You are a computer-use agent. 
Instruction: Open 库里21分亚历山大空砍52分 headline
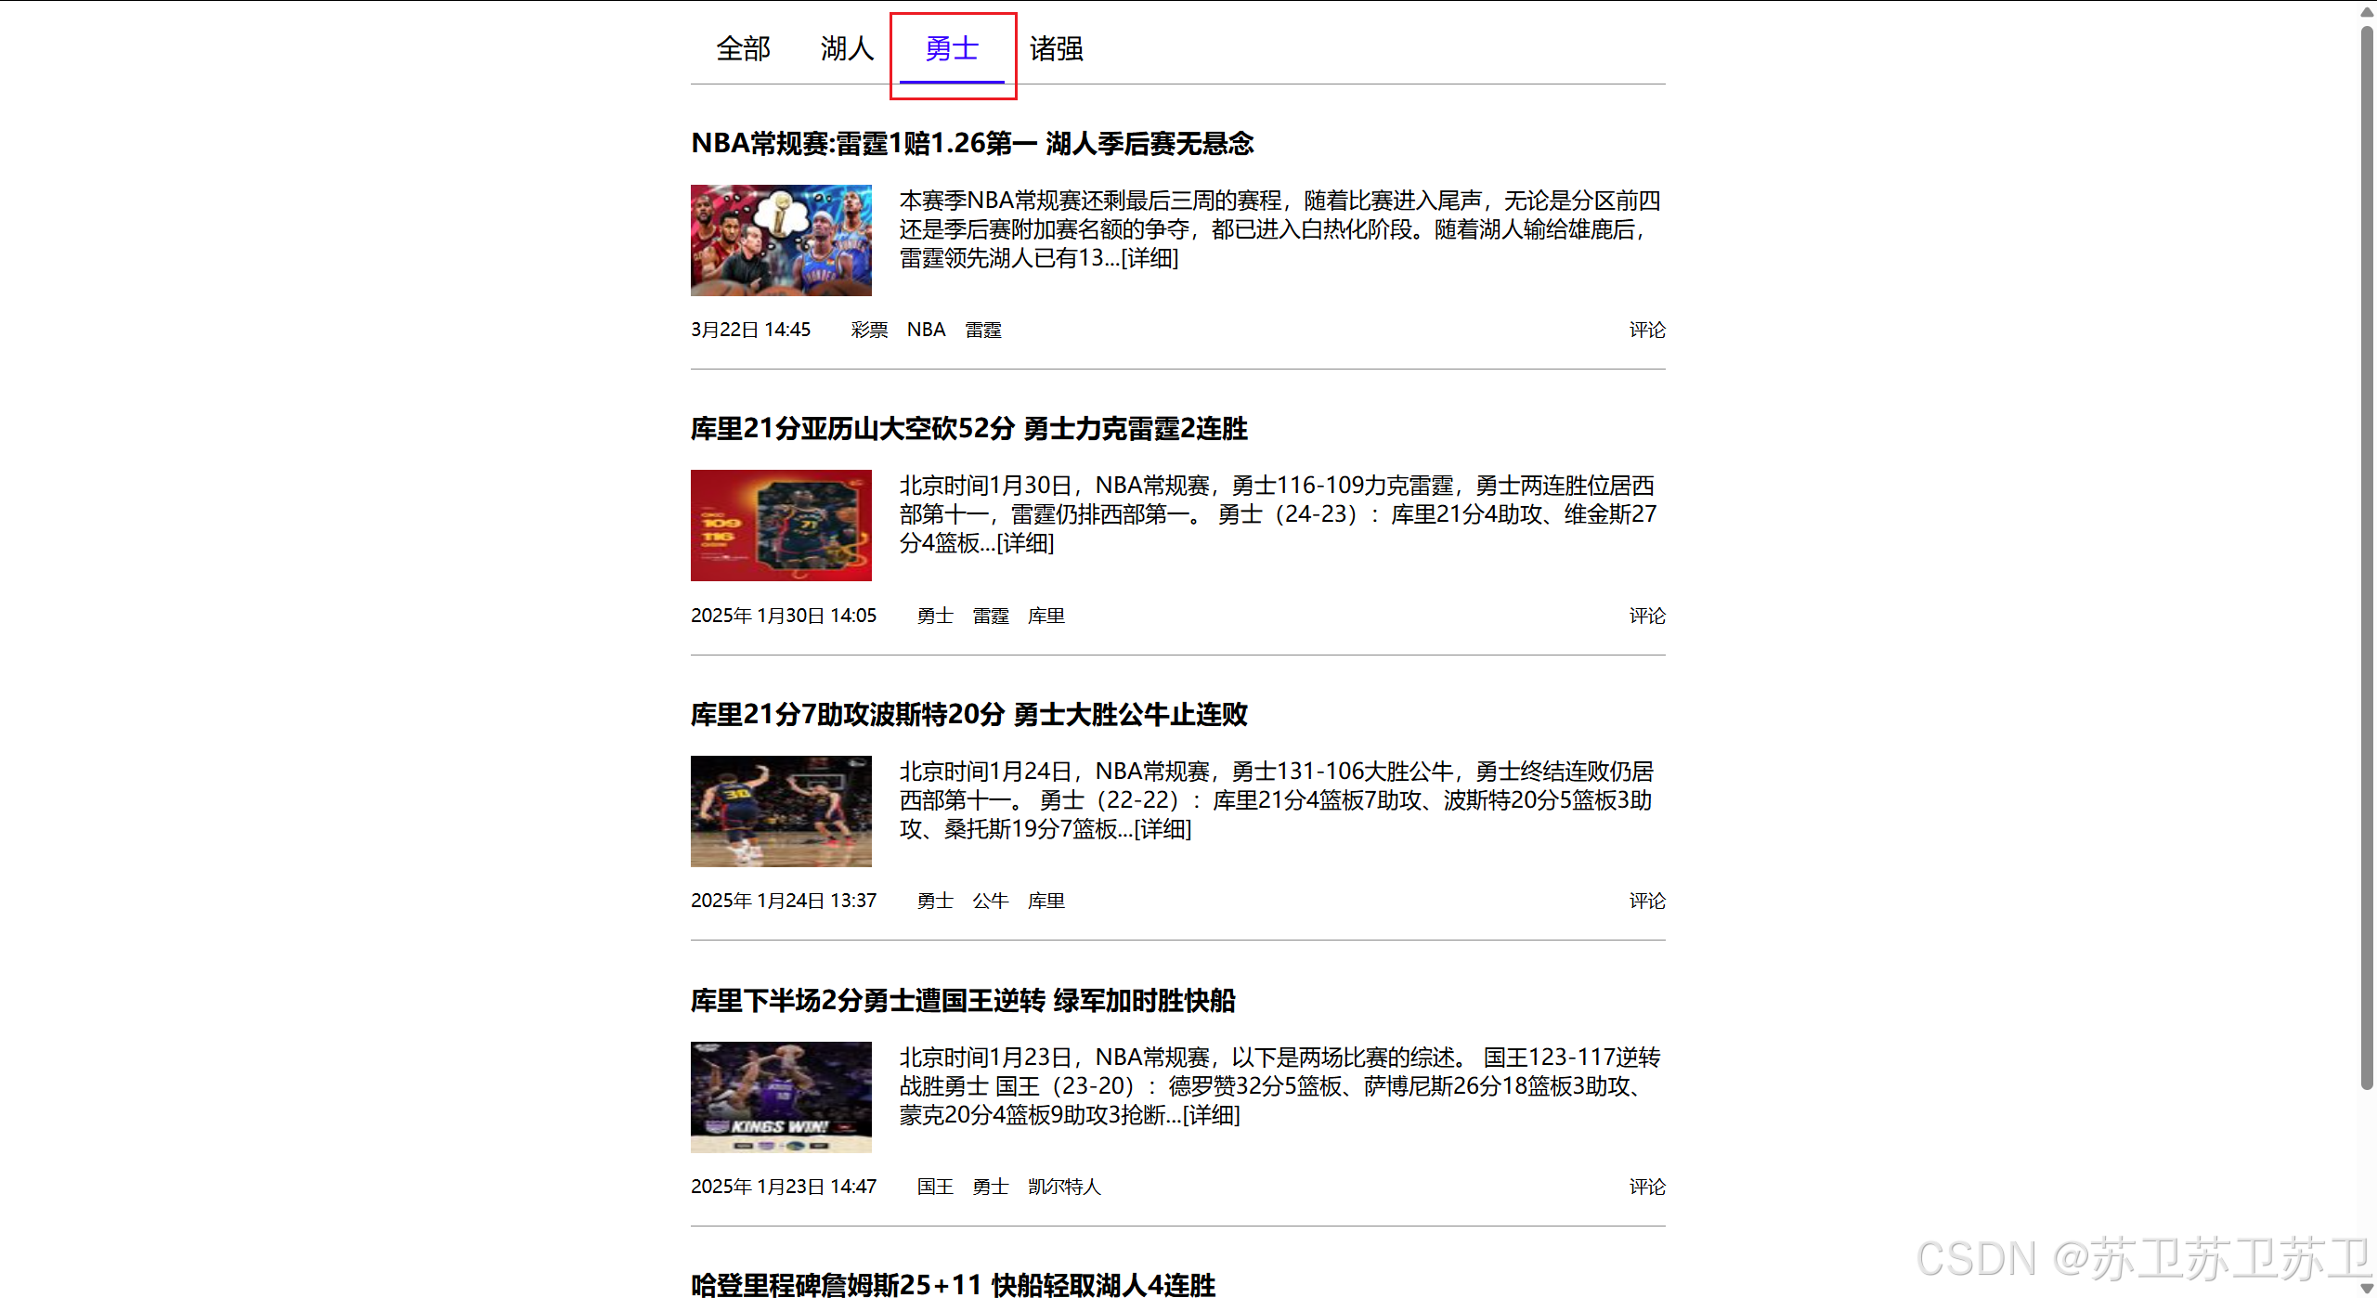tap(968, 429)
